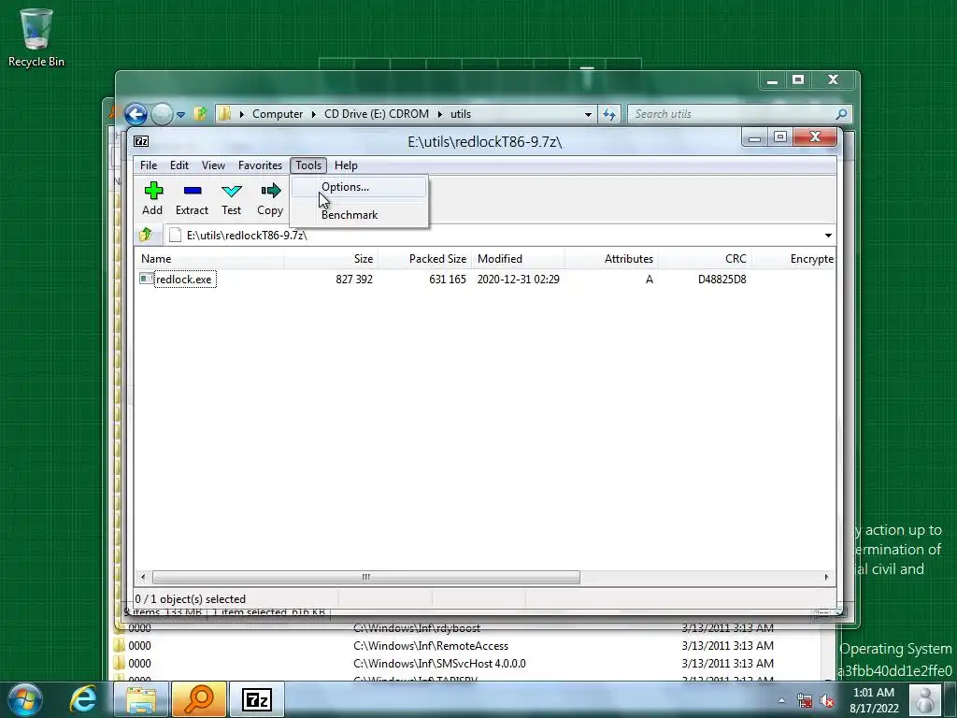Viewport: 957px width, 718px height.
Task: Click the scrollbar right arrow
Action: coord(826,577)
